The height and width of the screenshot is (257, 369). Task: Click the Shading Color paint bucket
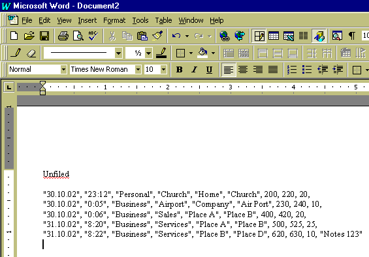click(203, 53)
